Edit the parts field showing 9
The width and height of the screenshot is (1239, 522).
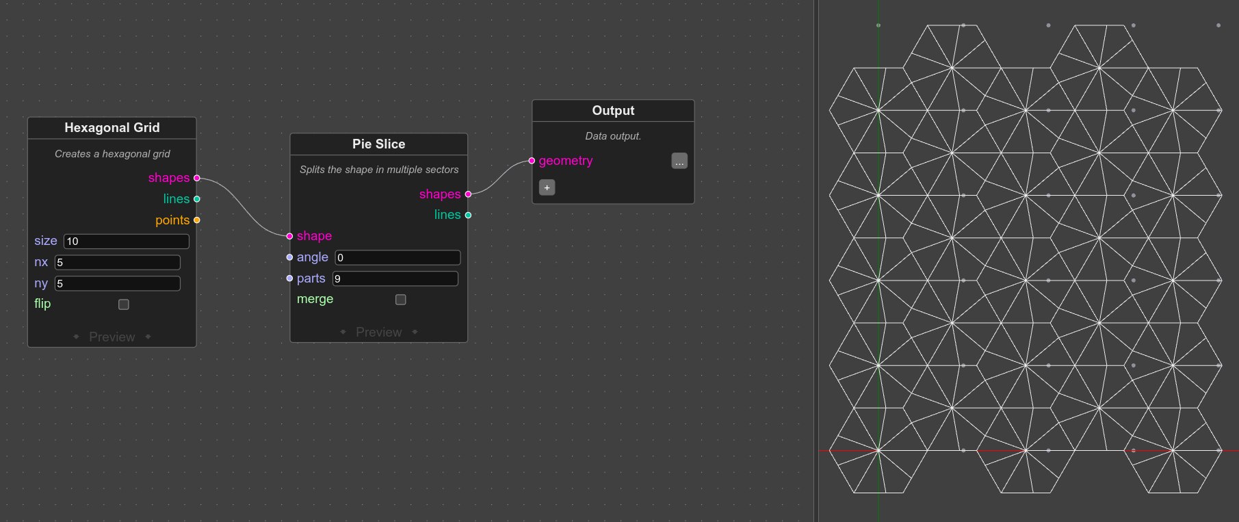click(x=395, y=279)
